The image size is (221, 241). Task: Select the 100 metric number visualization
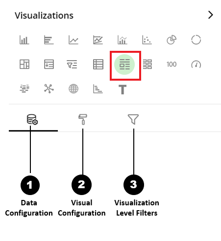tap(172, 65)
